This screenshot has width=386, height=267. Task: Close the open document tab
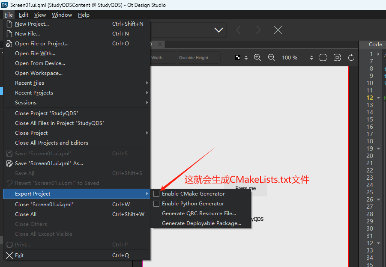160,44
